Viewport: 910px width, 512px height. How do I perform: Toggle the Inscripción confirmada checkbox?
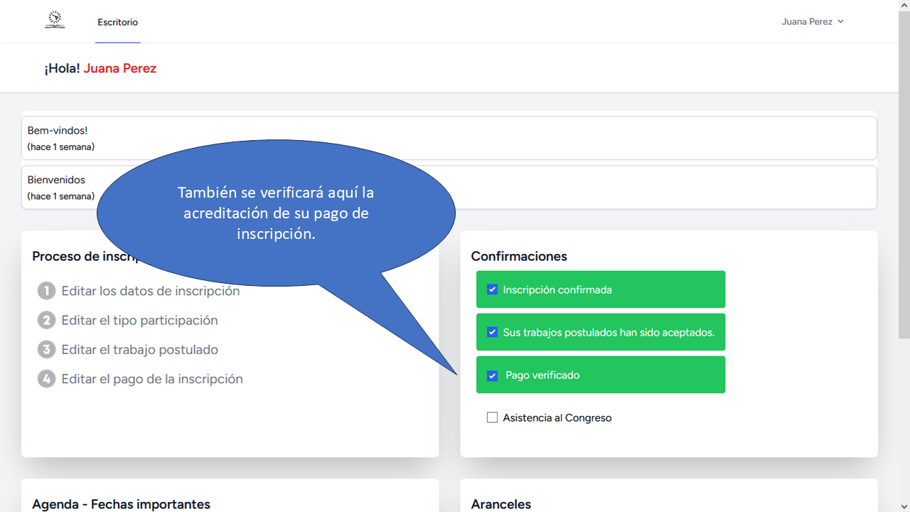coord(492,289)
